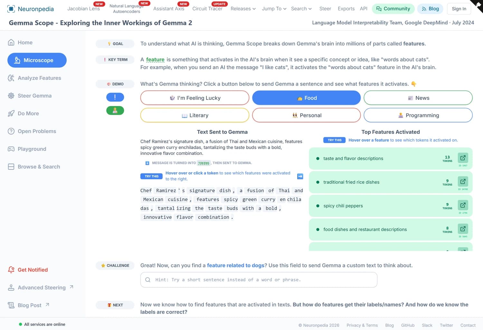Select the Personal demo button
Viewport: 483px width, 330px height.
click(x=306, y=115)
